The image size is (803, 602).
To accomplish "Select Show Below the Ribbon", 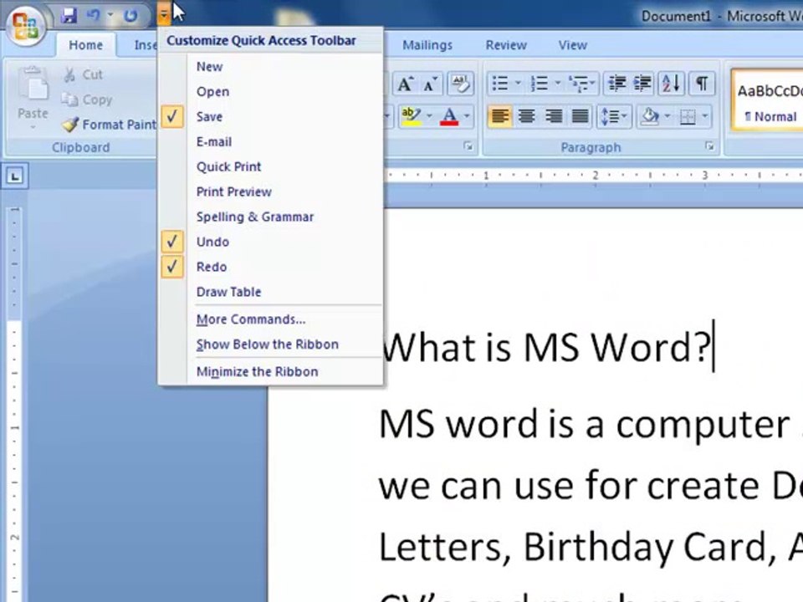I will (x=270, y=344).
